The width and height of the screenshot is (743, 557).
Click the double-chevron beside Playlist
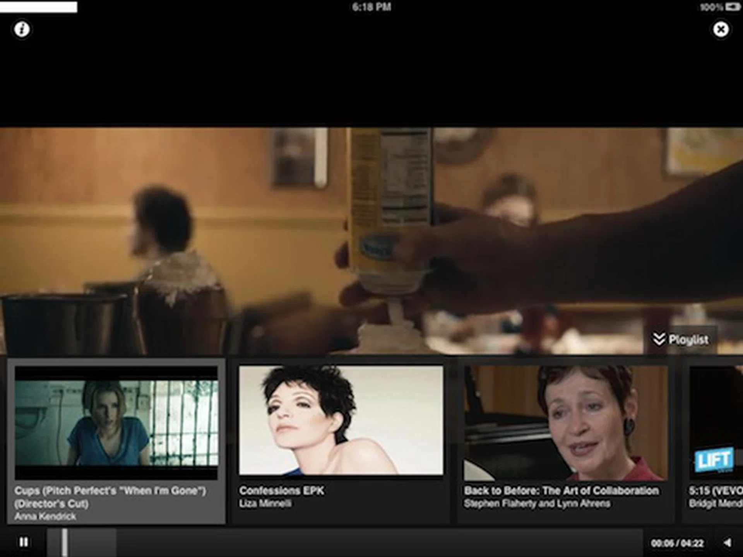659,339
